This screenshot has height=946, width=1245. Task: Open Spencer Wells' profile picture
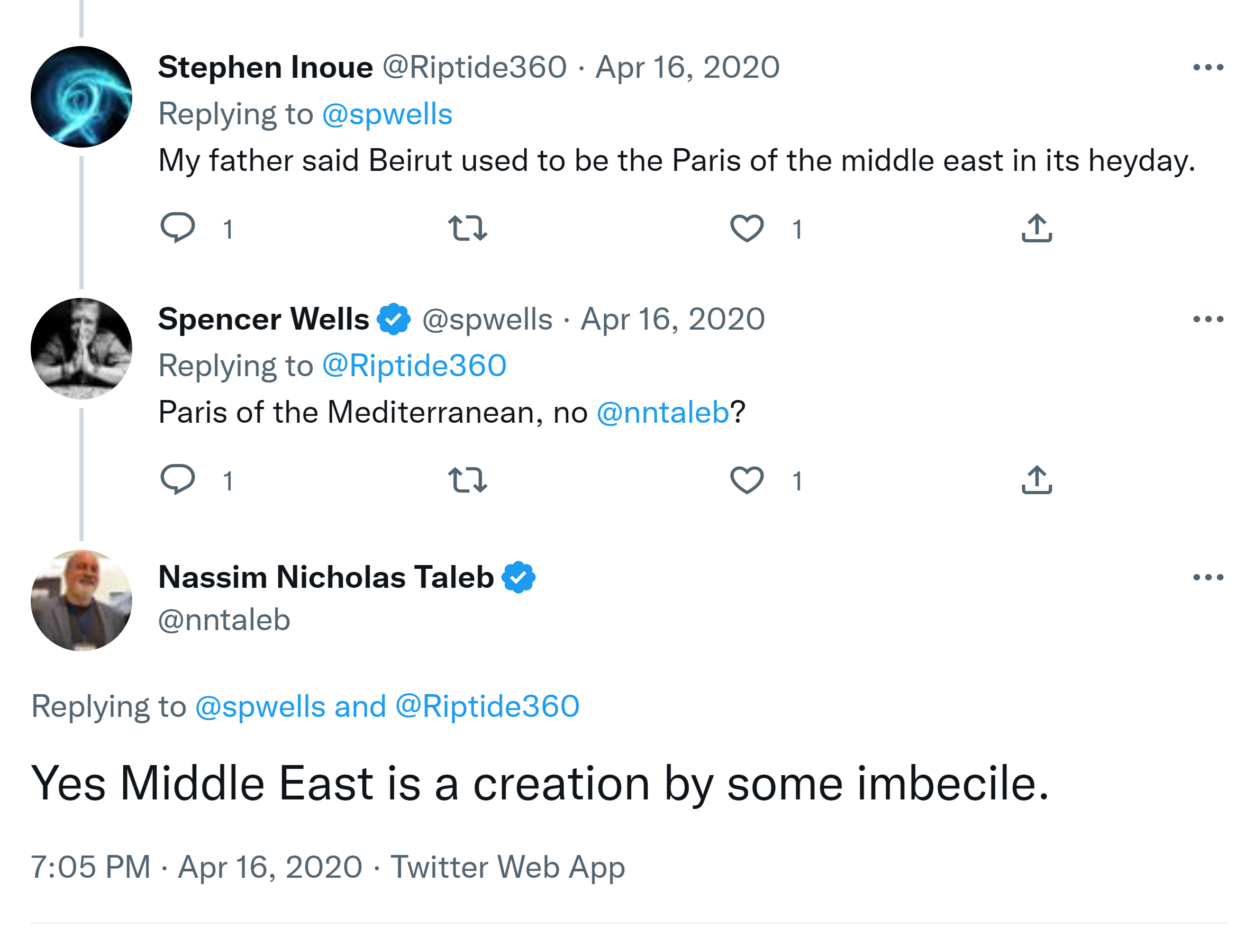(81, 349)
